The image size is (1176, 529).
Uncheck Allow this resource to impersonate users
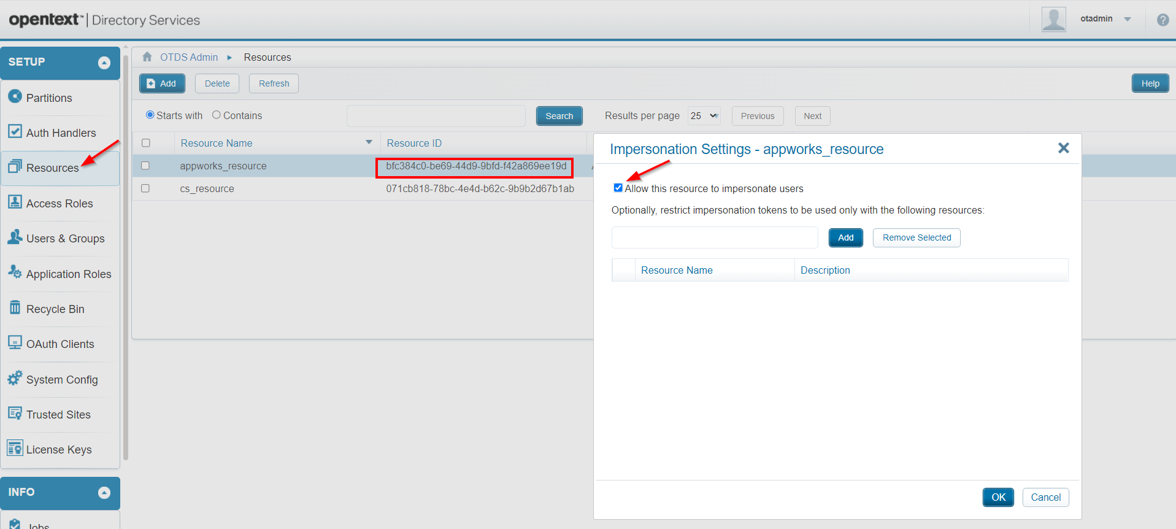(618, 188)
